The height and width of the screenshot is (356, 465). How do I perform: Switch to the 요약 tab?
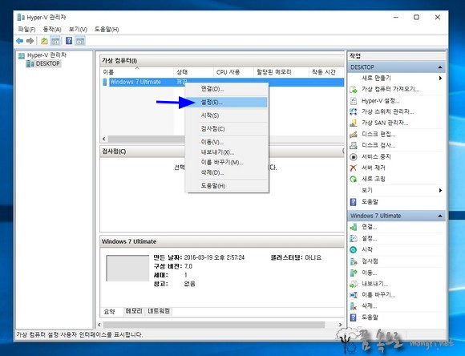(x=109, y=311)
